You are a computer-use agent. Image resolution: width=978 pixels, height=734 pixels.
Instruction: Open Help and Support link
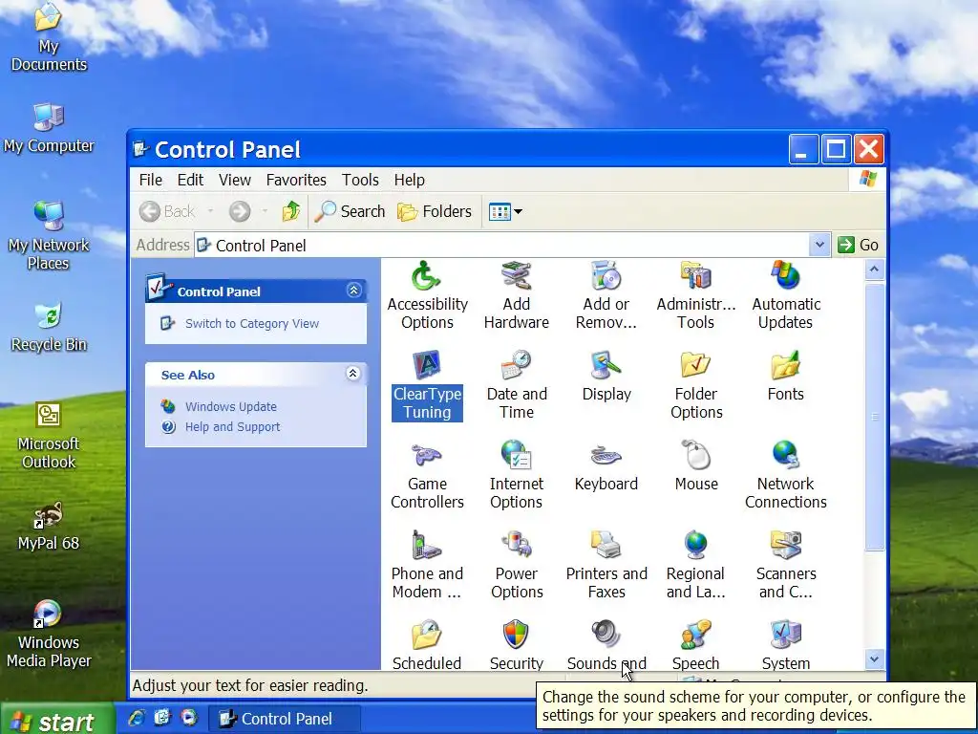232,427
